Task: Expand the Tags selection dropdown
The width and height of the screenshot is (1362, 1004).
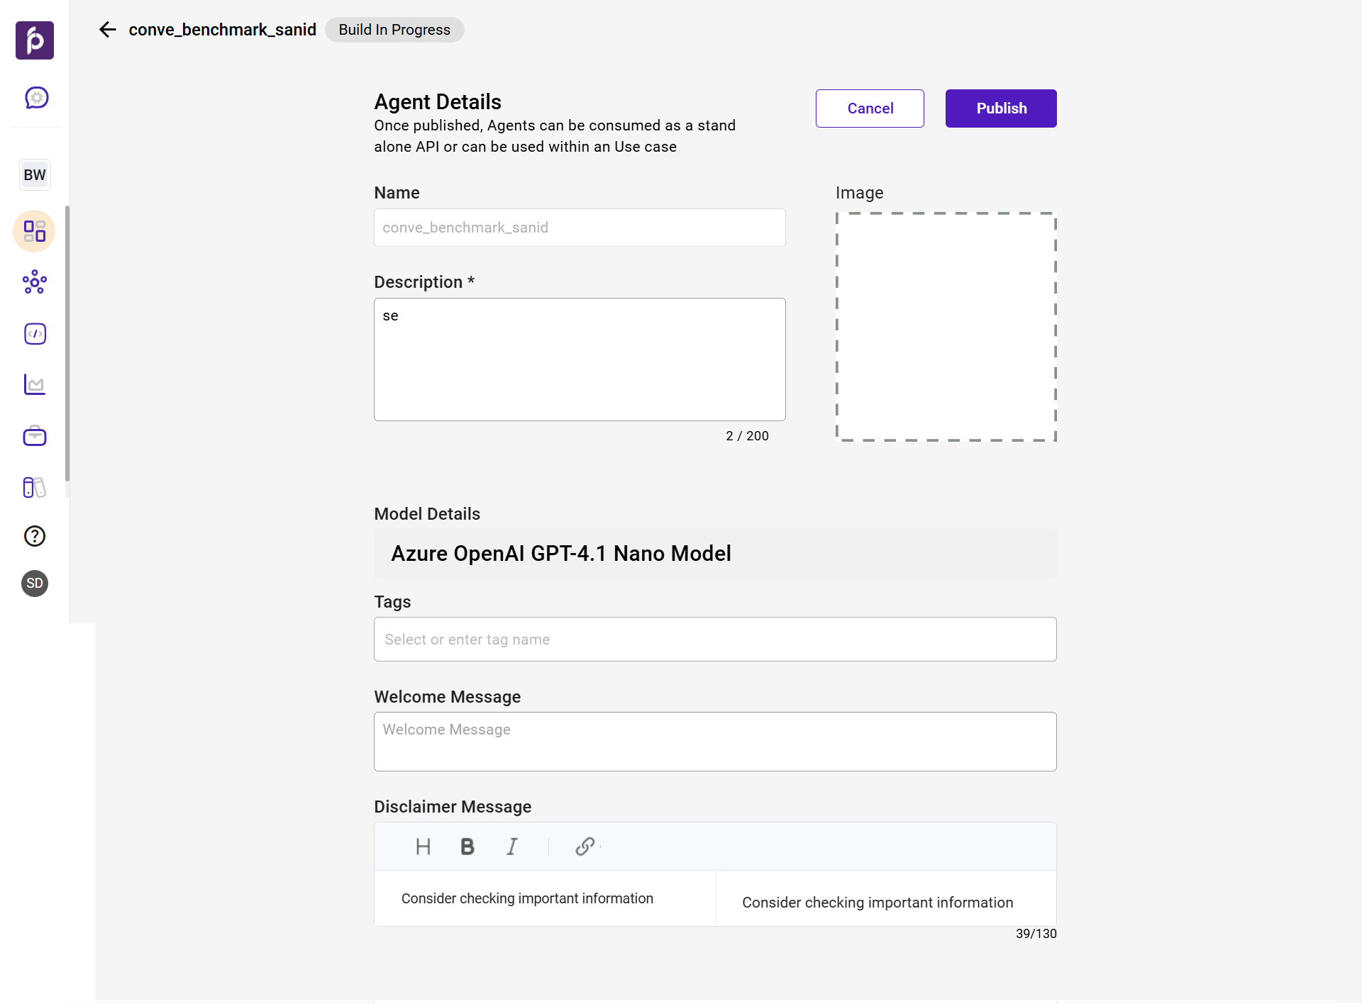Action: 715,640
